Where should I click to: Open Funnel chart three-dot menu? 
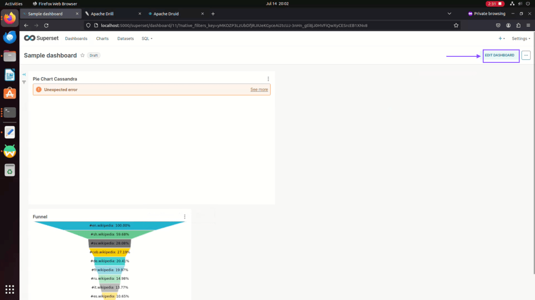184,217
